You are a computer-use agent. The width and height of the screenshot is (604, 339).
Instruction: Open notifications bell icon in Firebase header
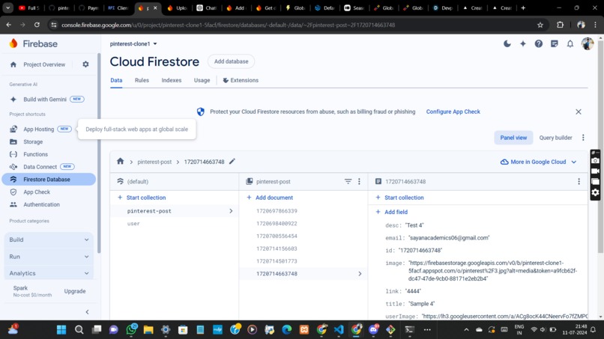point(570,44)
